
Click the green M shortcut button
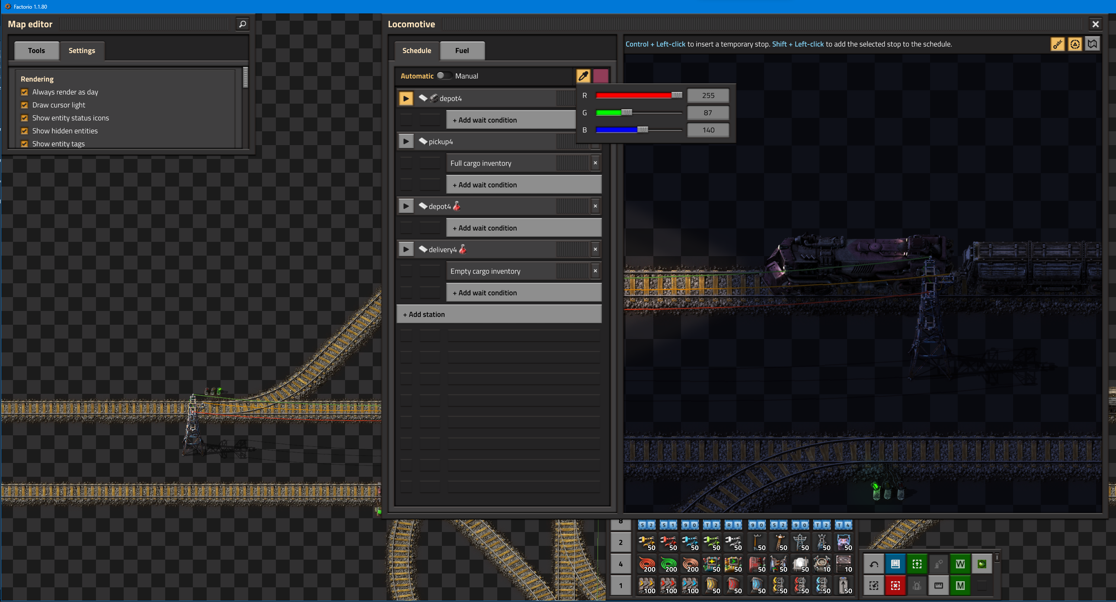(960, 586)
